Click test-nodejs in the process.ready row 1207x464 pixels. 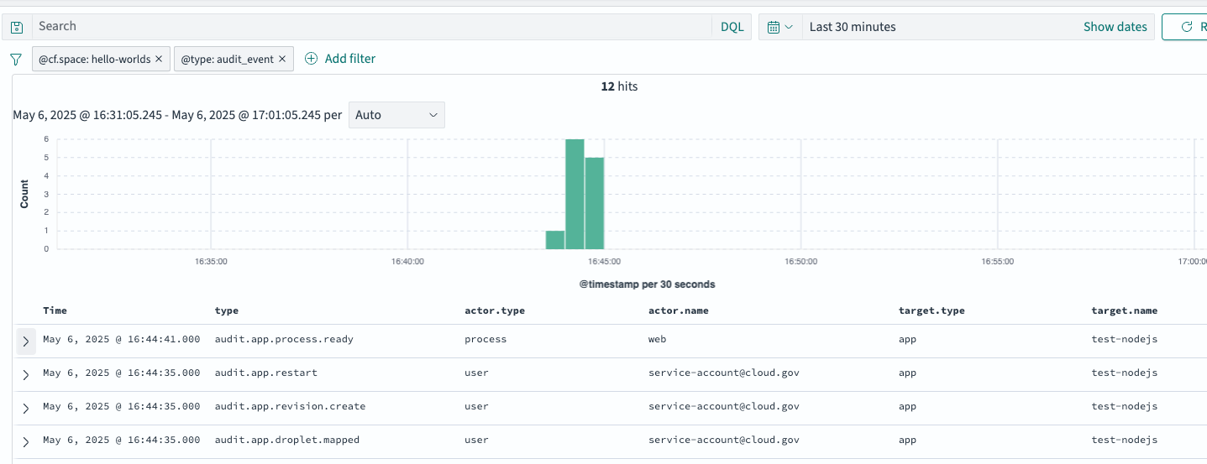(x=1125, y=340)
